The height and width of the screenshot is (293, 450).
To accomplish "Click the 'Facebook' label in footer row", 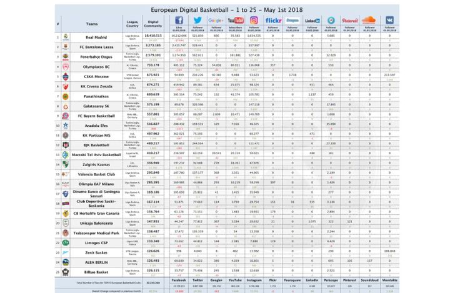I will (x=179, y=280).
